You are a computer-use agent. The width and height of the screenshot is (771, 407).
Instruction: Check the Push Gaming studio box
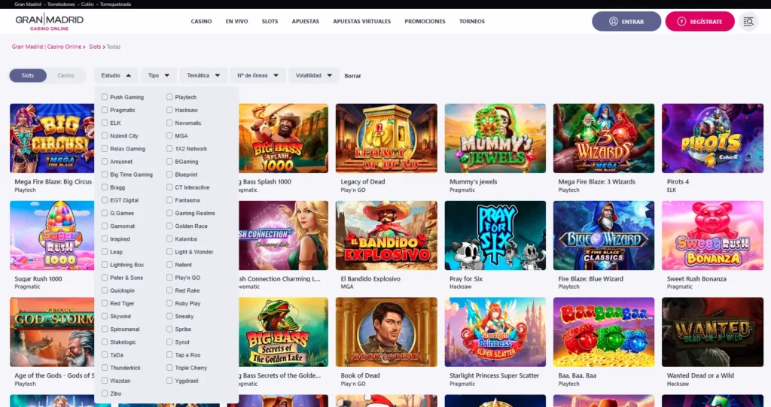104,97
